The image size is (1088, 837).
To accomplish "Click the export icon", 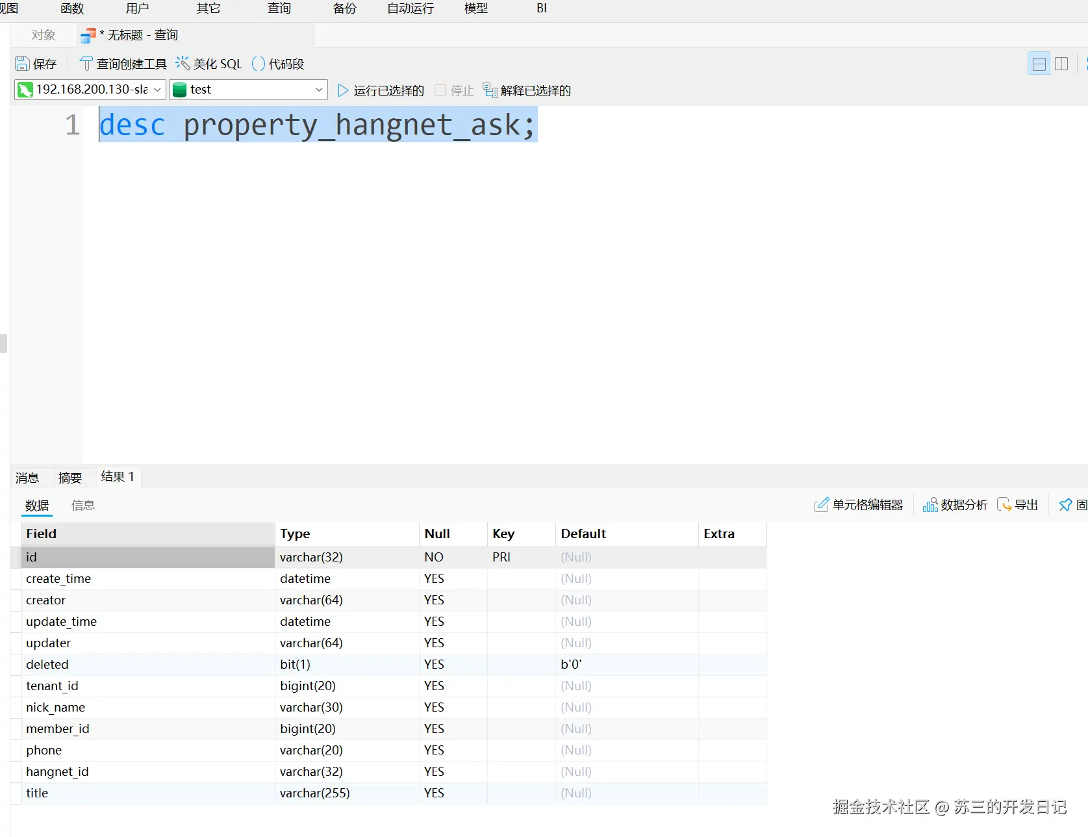I will point(1004,505).
